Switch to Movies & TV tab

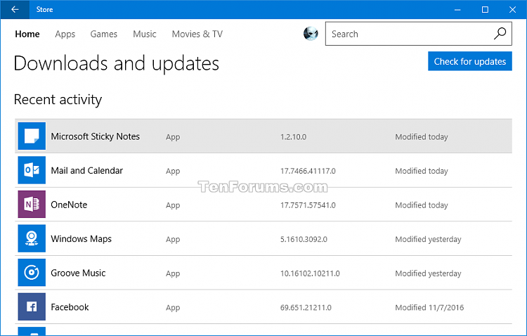click(x=197, y=34)
